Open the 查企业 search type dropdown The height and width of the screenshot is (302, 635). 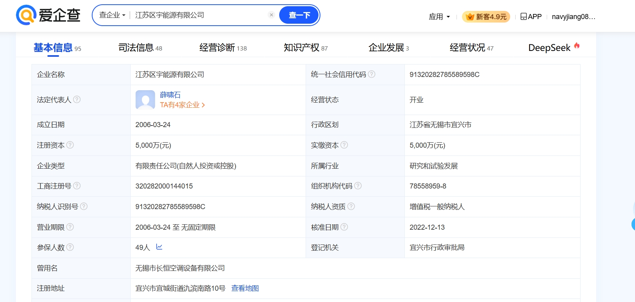(x=112, y=15)
